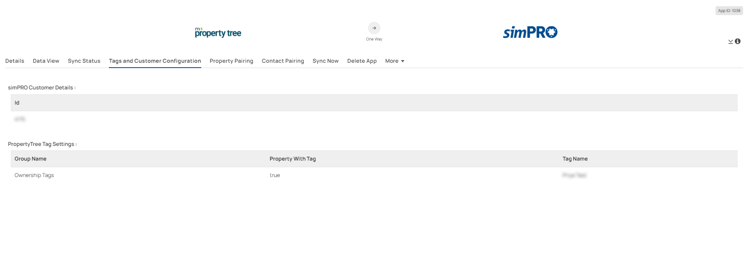Screen dimensions: 748x254
Task: Click the download arrow icon
Action: click(x=731, y=42)
